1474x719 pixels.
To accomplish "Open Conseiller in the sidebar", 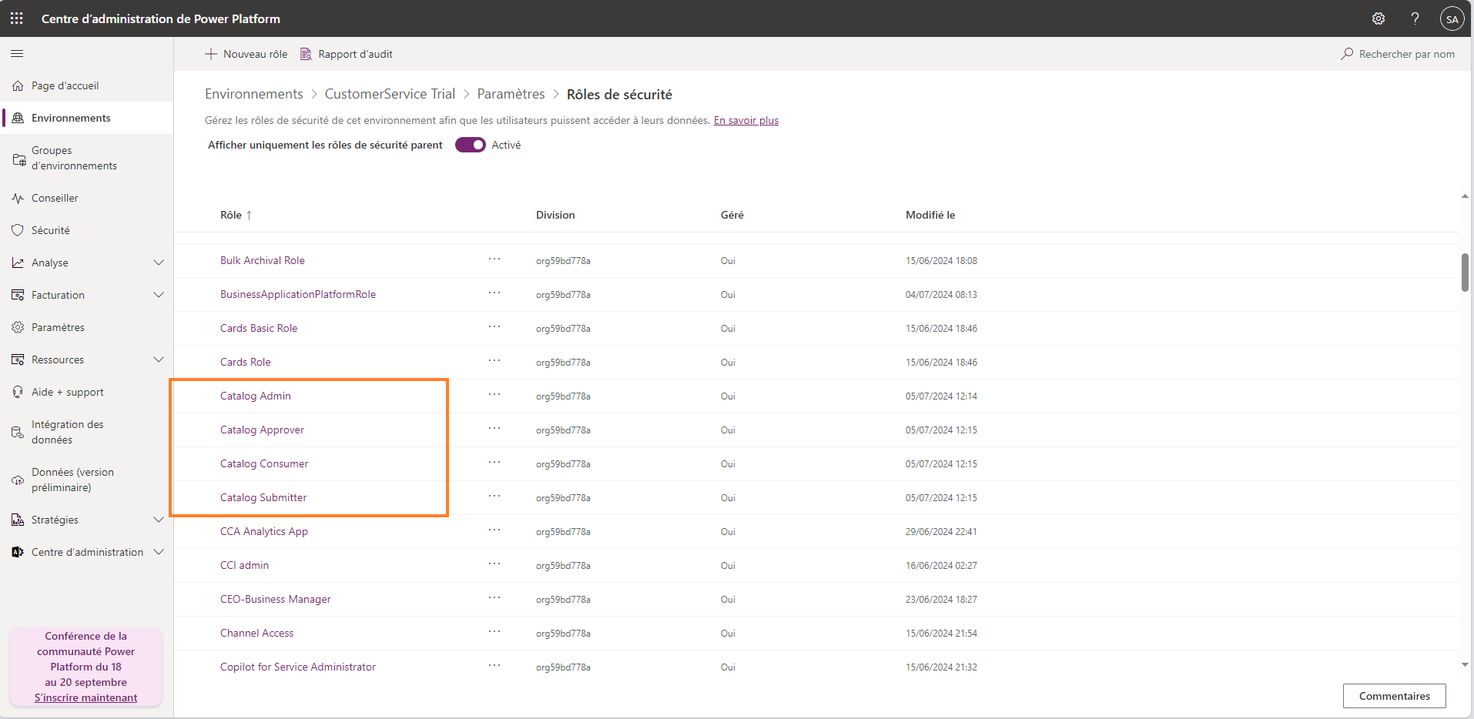I will (86, 199).
